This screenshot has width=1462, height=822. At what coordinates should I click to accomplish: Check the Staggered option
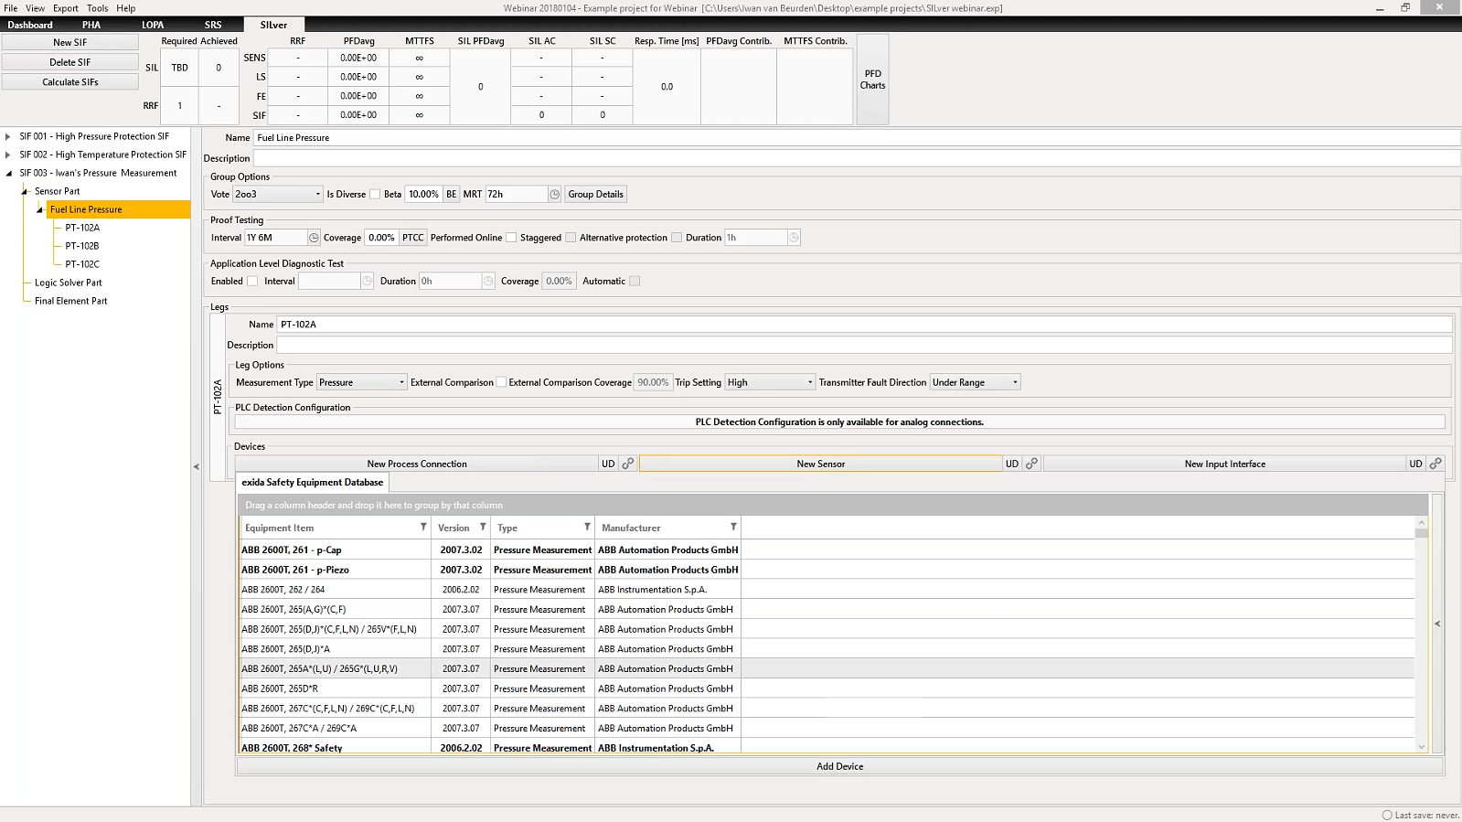(x=571, y=238)
